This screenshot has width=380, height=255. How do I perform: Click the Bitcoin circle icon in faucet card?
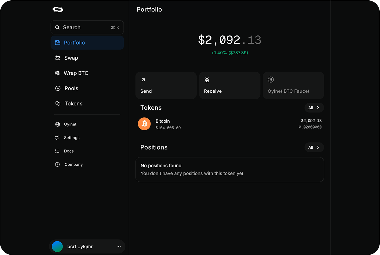[x=271, y=80]
